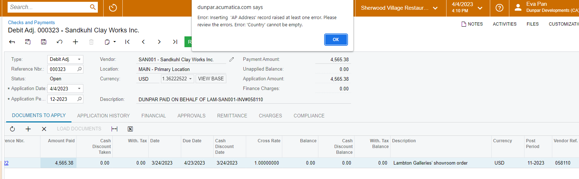Open the Application Date dropdown

pyautogui.click(x=79, y=89)
